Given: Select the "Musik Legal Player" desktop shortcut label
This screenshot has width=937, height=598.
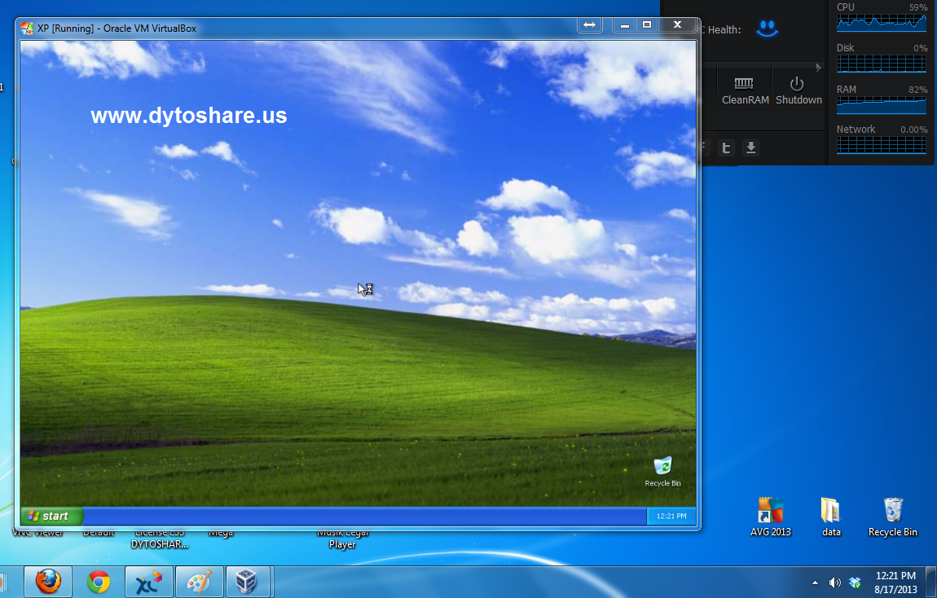Looking at the screenshot, I should tap(343, 539).
